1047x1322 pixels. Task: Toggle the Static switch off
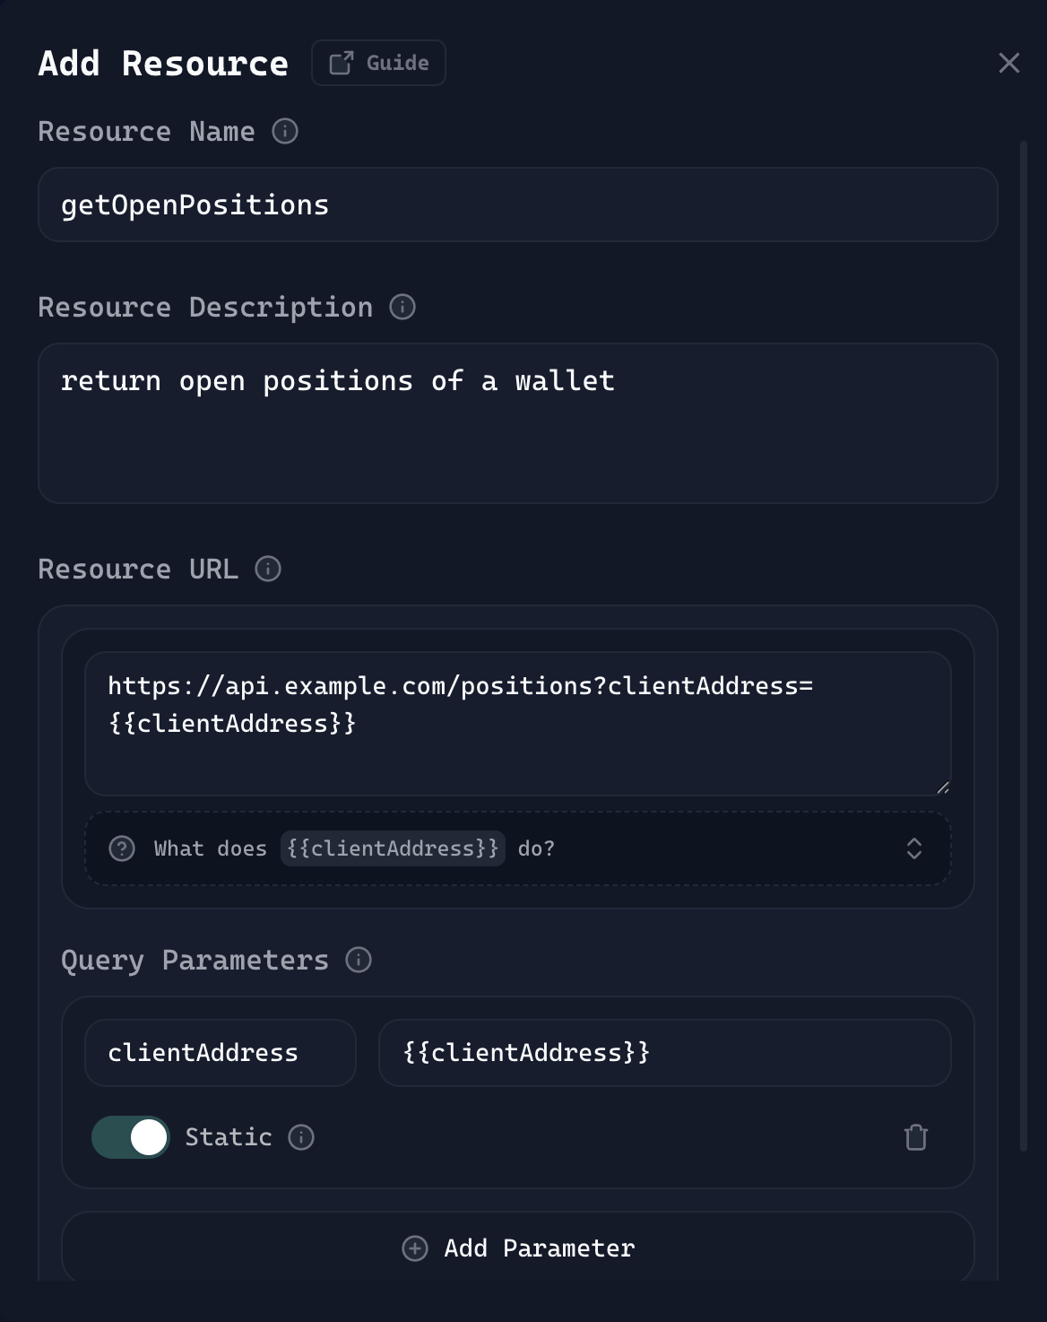coord(131,1137)
